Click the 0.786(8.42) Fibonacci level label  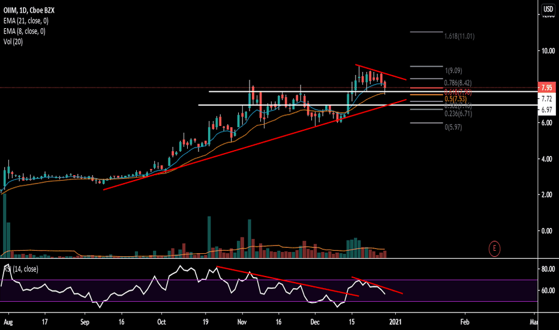coord(458,83)
